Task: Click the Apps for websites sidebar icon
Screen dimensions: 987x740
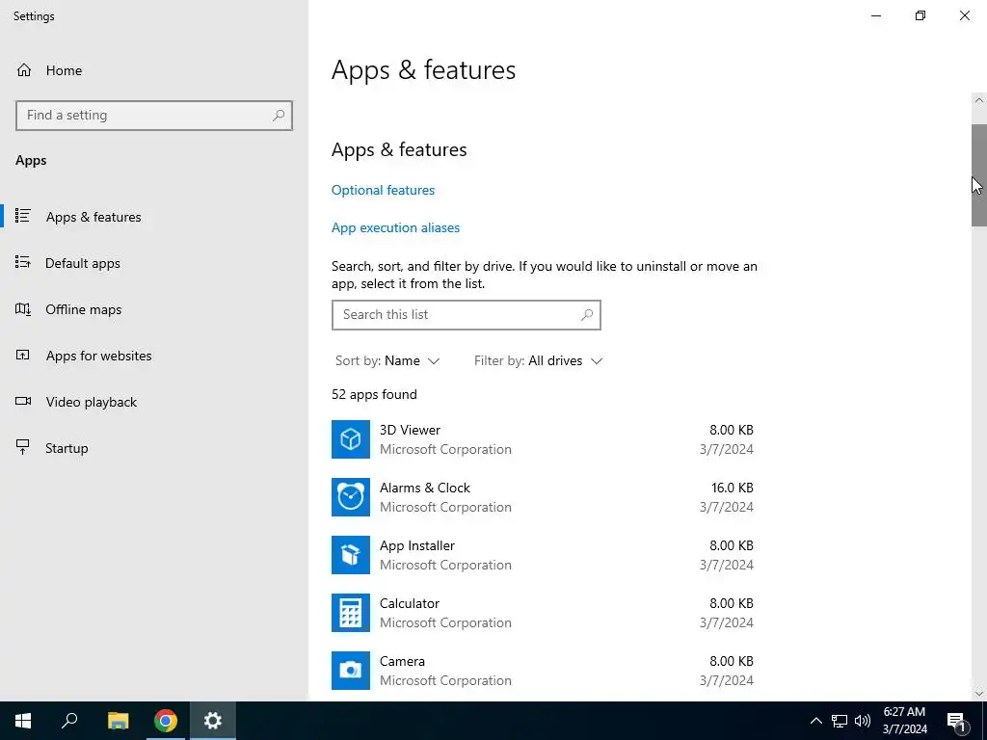Action: point(23,355)
